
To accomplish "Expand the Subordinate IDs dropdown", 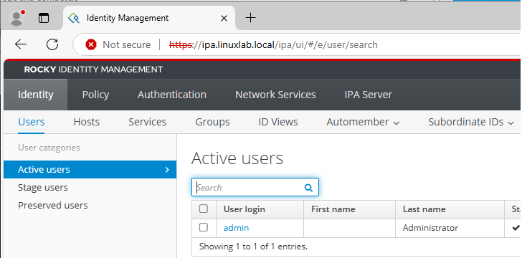I will (x=471, y=122).
